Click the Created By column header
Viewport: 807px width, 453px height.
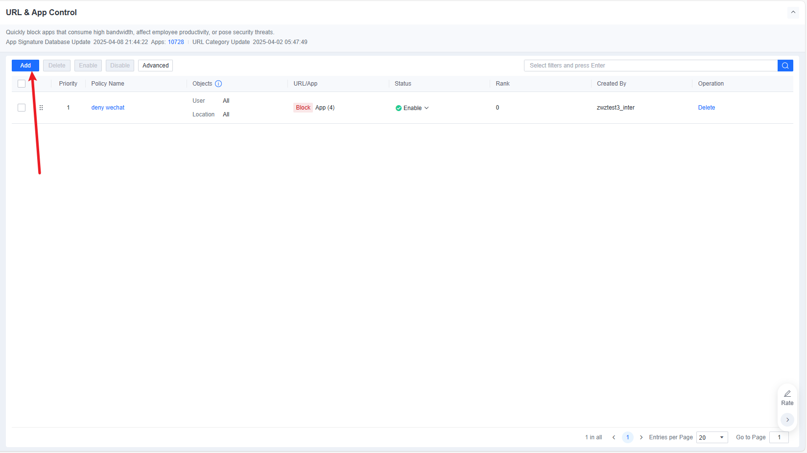point(612,84)
